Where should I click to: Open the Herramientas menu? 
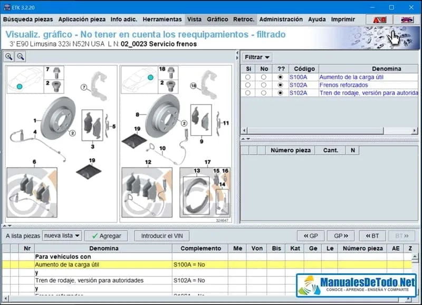(162, 20)
